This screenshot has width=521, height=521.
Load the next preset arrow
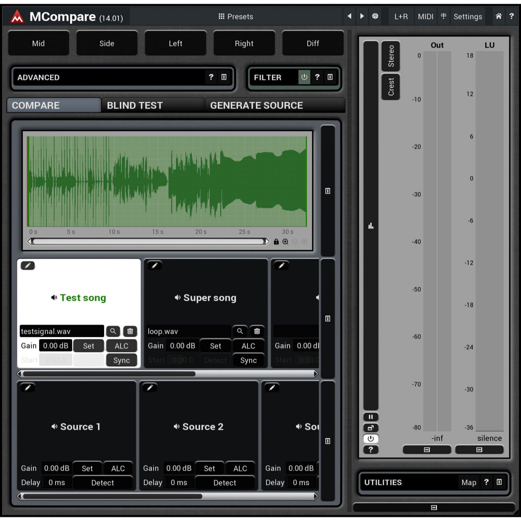(x=362, y=16)
